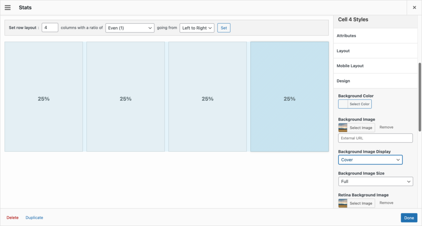Expand the Background Image Display Cover dropdown
Screen dimensions: 422x226
pos(370,160)
